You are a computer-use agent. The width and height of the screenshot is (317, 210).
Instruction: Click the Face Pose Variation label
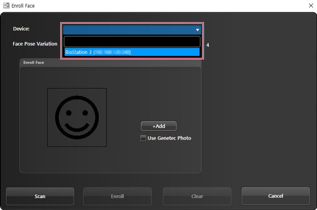[35, 44]
